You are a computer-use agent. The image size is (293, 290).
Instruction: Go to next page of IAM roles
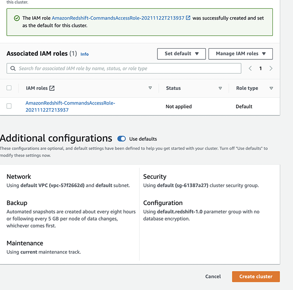coord(271,69)
